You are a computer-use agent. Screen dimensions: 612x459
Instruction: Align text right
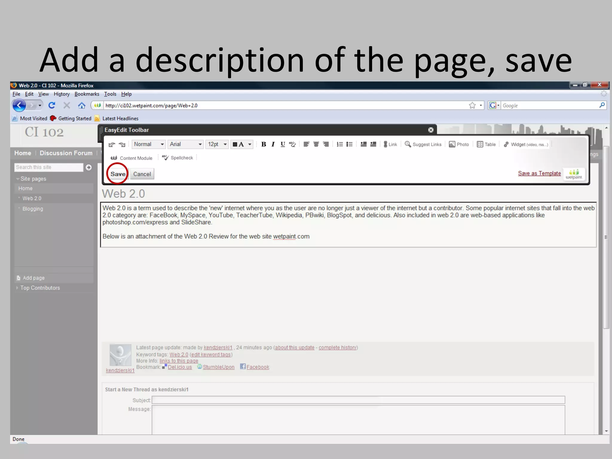[326, 144]
